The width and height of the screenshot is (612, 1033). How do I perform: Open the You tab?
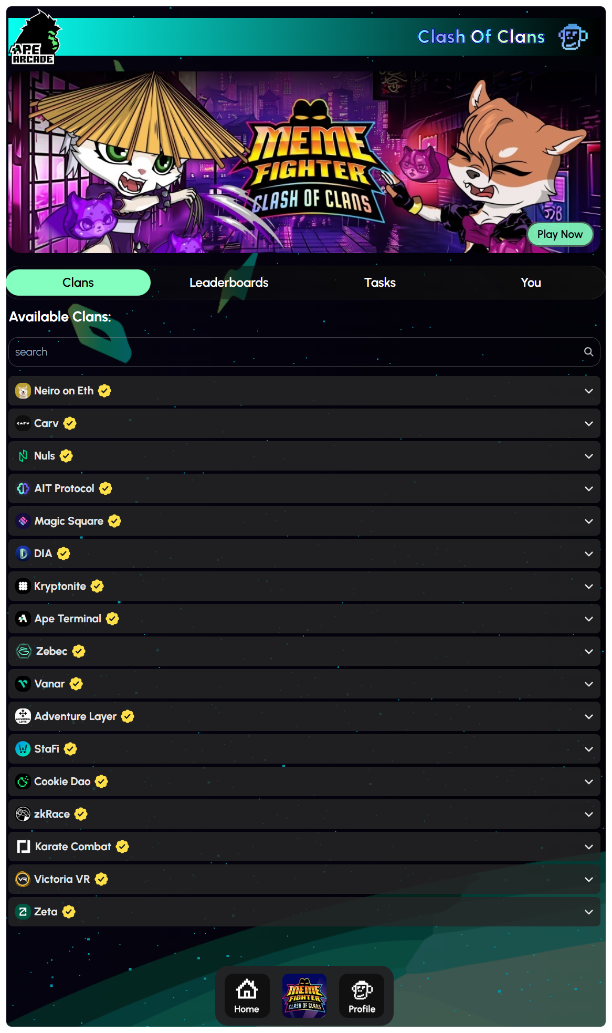tap(531, 283)
